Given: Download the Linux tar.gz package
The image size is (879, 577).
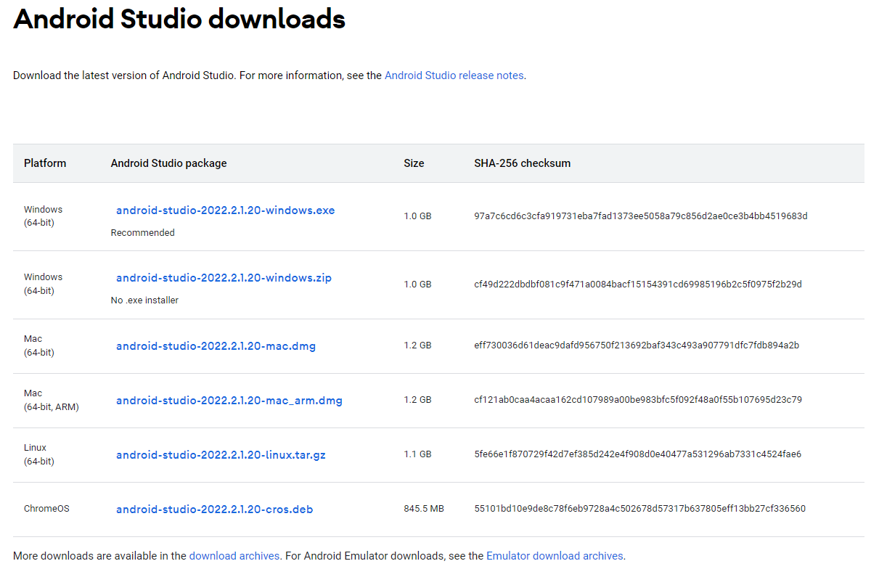Looking at the screenshot, I should 222,454.
